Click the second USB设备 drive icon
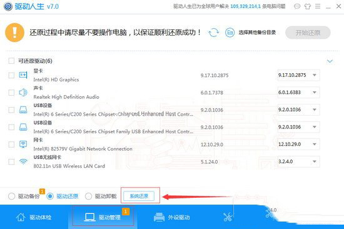The height and width of the screenshot is (229, 344). [23, 127]
